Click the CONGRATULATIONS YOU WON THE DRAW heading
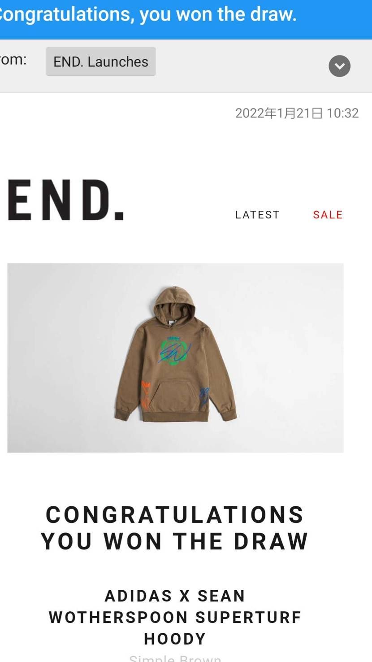Screen dimensions: 372x662 click(175, 528)
